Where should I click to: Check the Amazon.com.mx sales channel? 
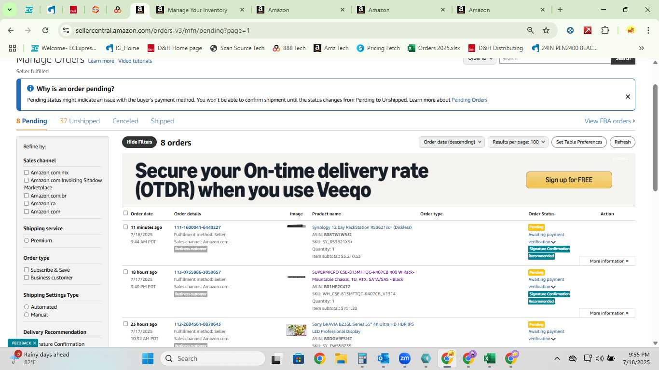click(x=27, y=172)
